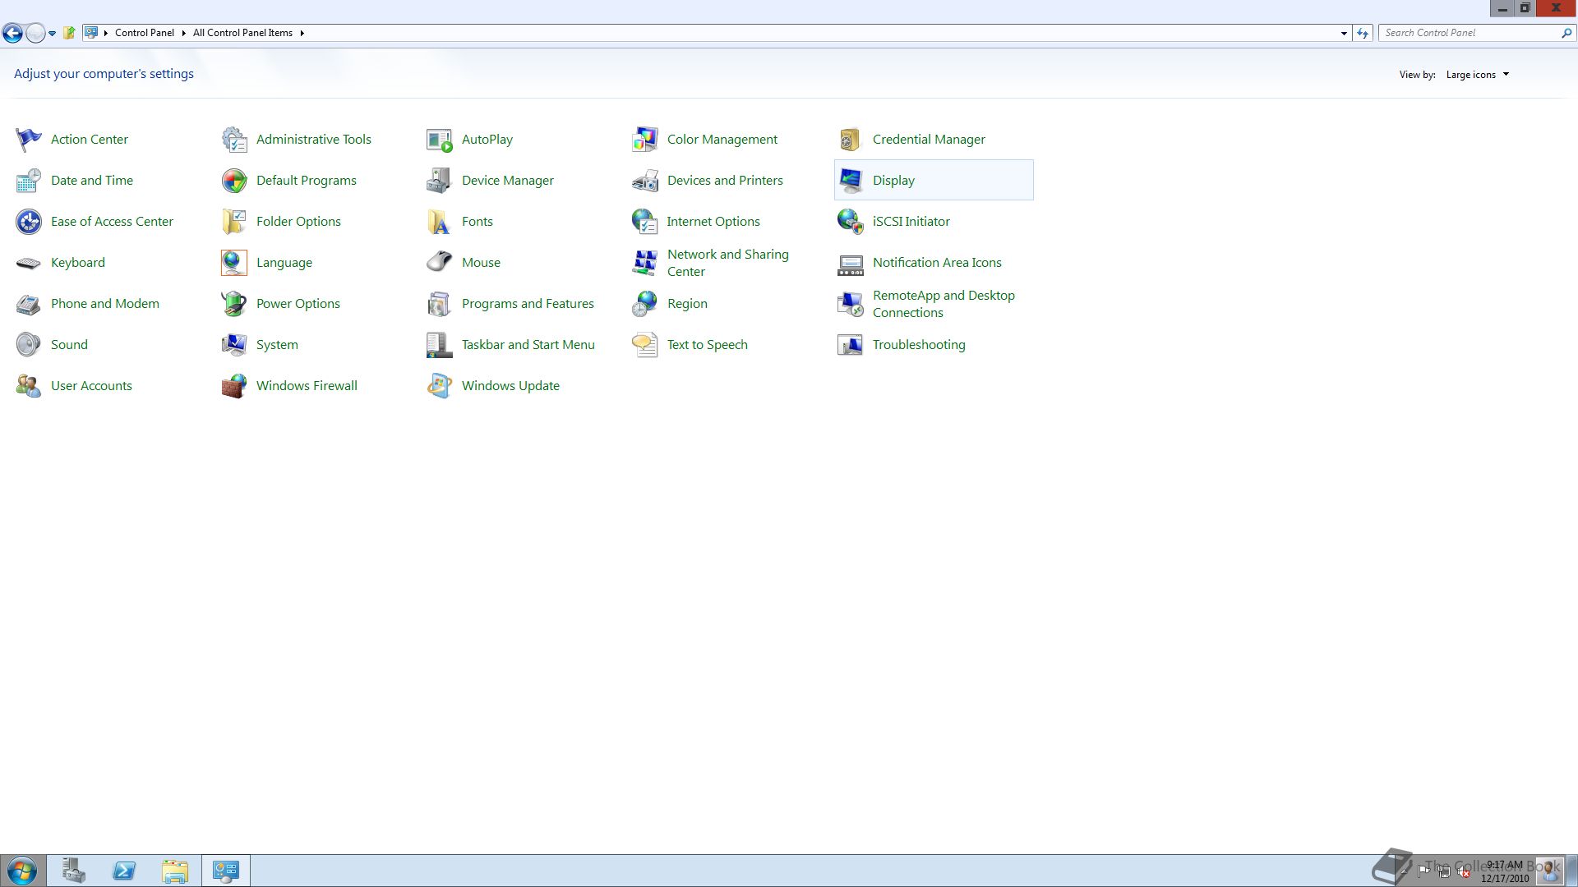
Task: Click the All Control Panel Items breadcrumb
Action: tap(242, 34)
